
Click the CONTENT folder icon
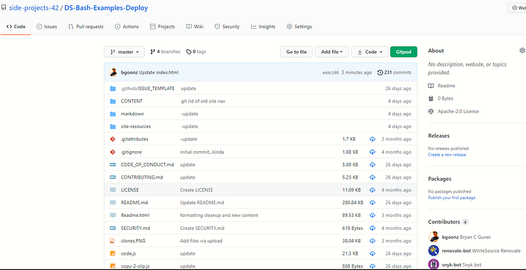(x=112, y=101)
